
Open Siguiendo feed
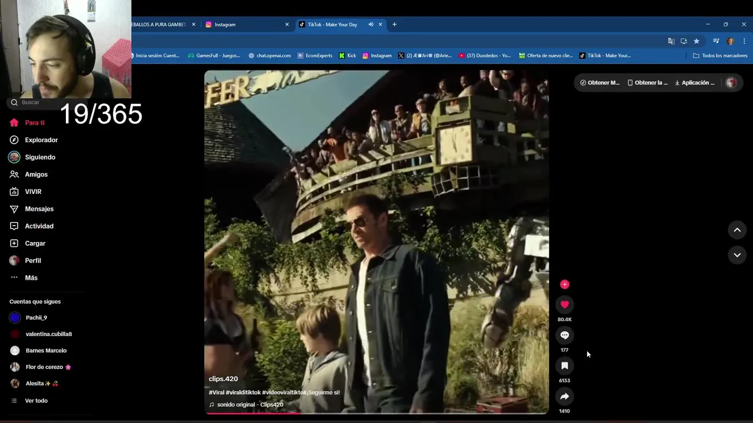(32, 157)
